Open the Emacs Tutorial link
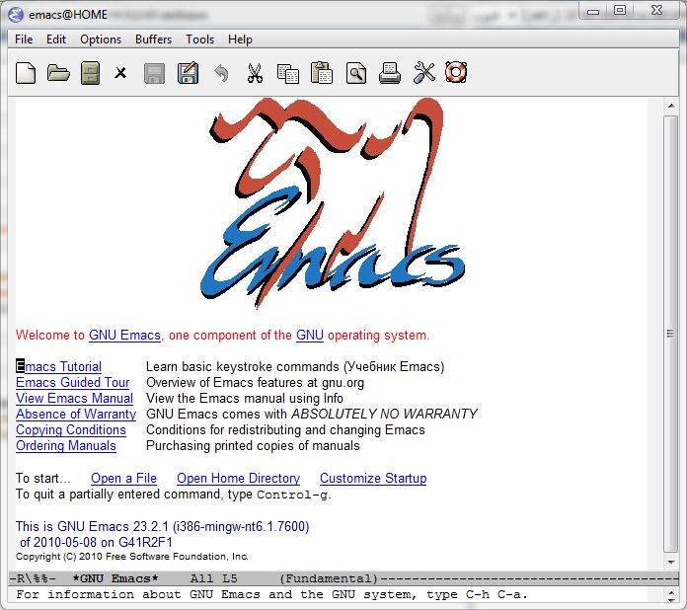 pyautogui.click(x=58, y=366)
